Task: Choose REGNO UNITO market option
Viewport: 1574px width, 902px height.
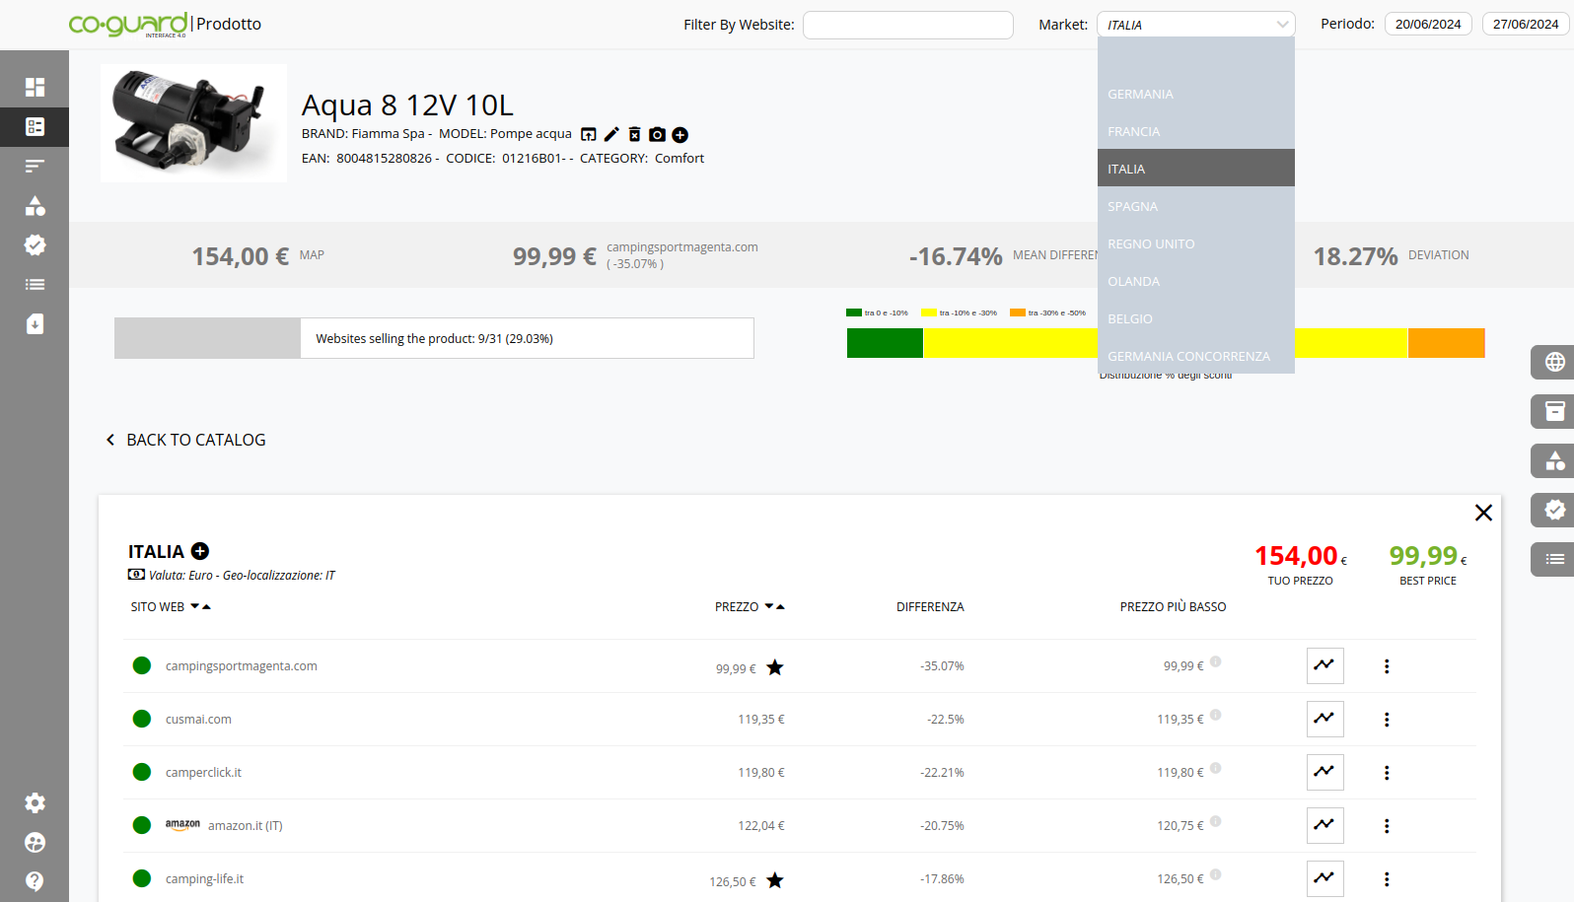Action: pos(1151,244)
